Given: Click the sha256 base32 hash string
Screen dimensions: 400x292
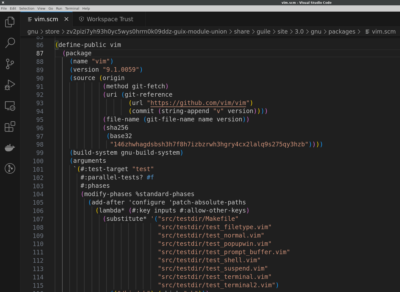Looking at the screenshot, I should pos(209,144).
